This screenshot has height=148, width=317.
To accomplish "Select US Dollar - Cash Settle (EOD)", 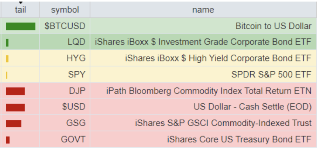I will click(x=253, y=107).
